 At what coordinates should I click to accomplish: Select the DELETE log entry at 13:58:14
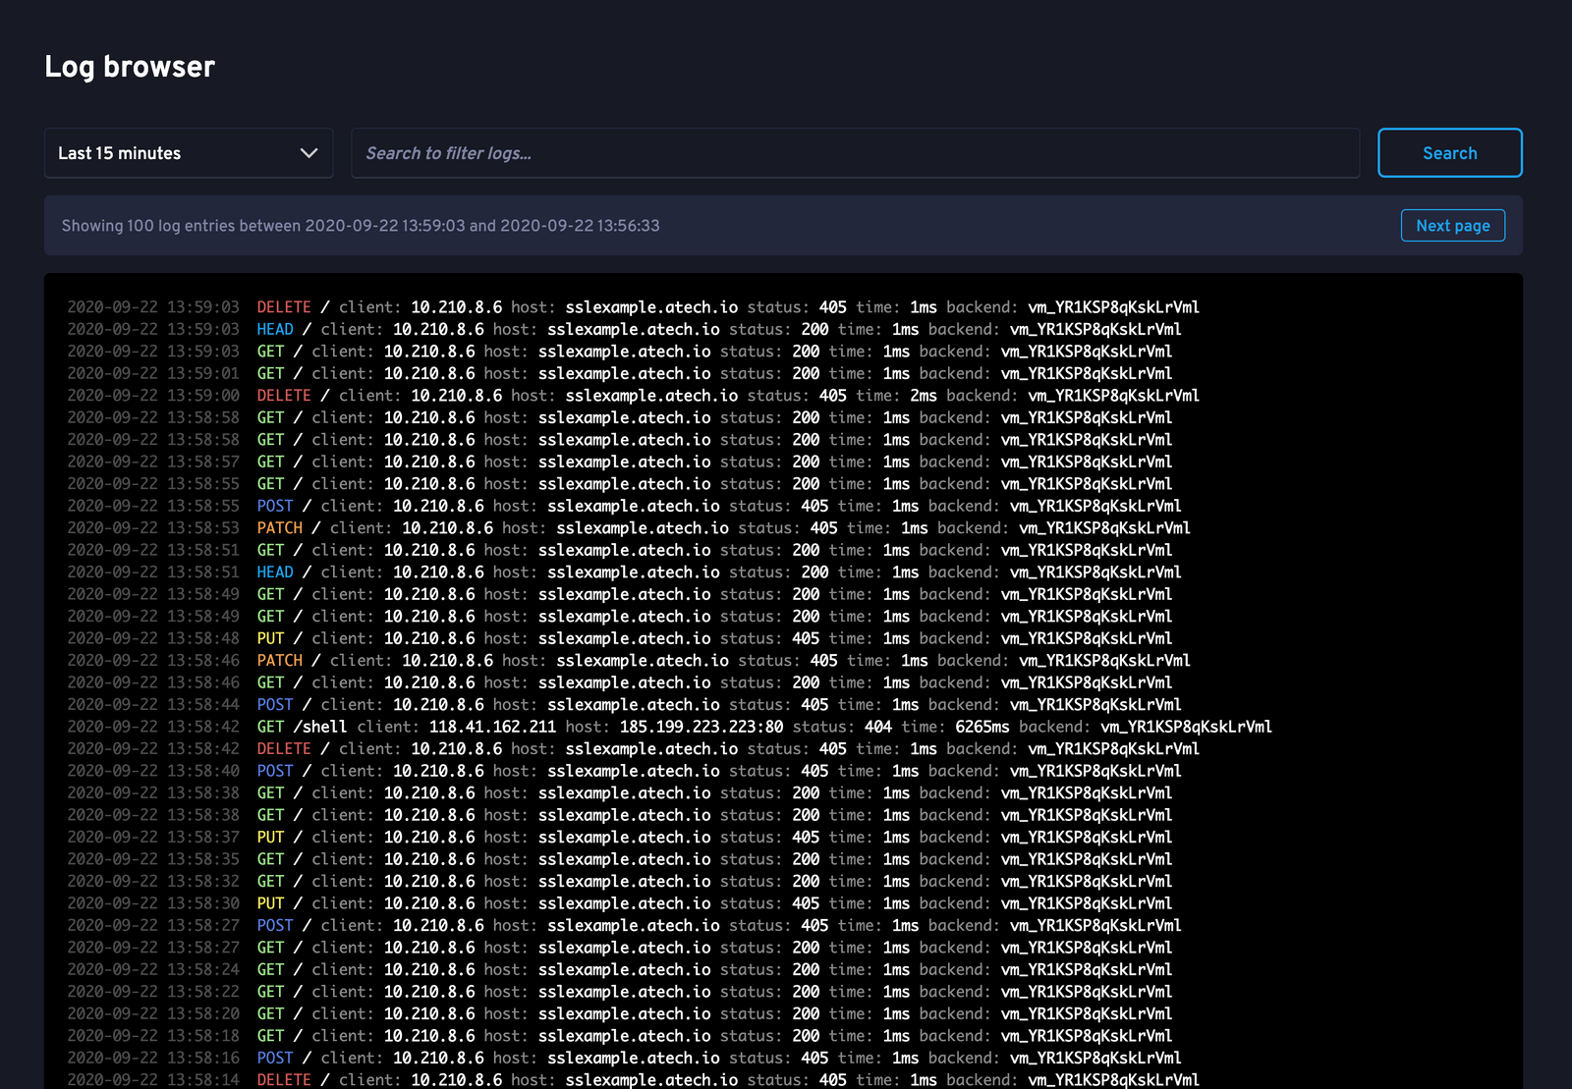pos(633,1080)
